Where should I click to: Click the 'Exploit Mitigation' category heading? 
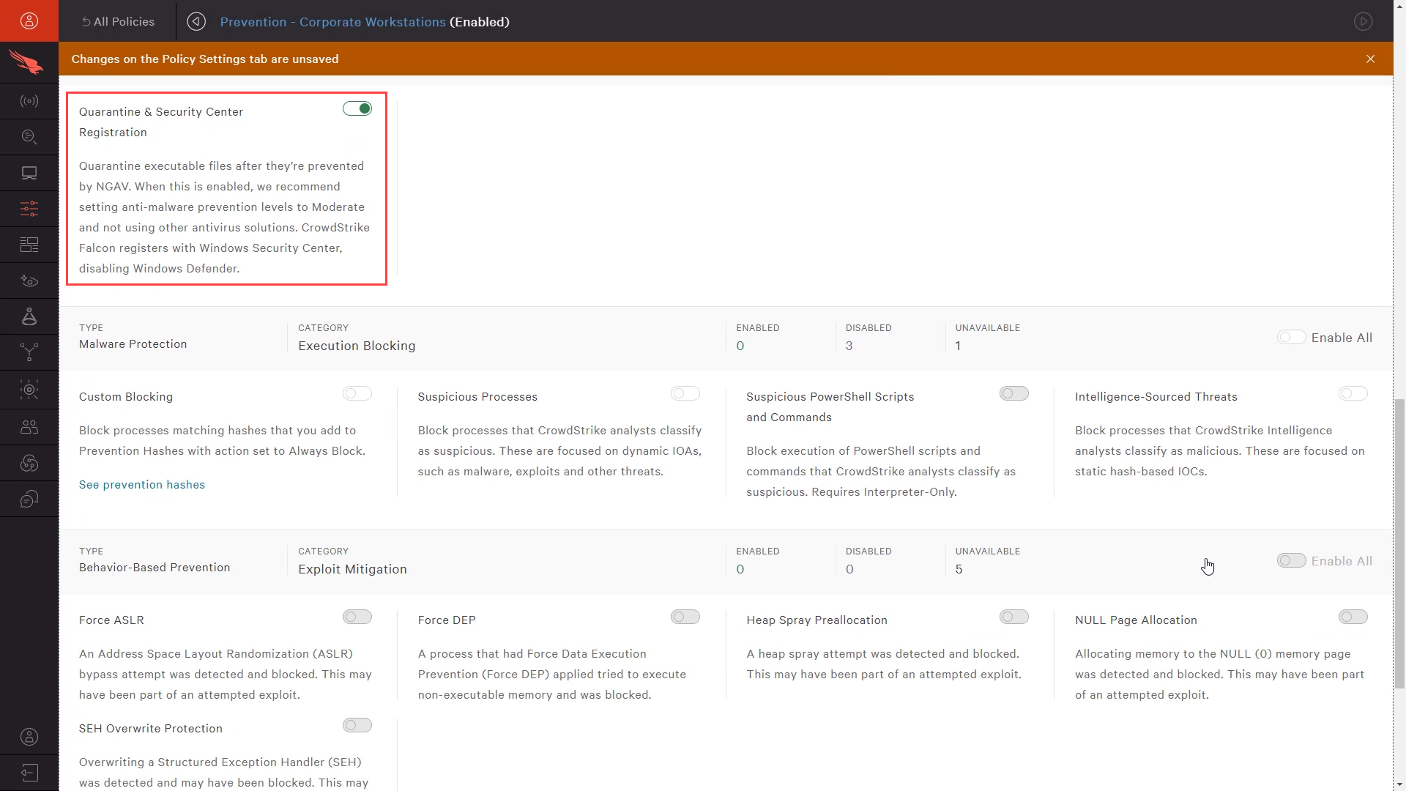[x=352, y=569]
